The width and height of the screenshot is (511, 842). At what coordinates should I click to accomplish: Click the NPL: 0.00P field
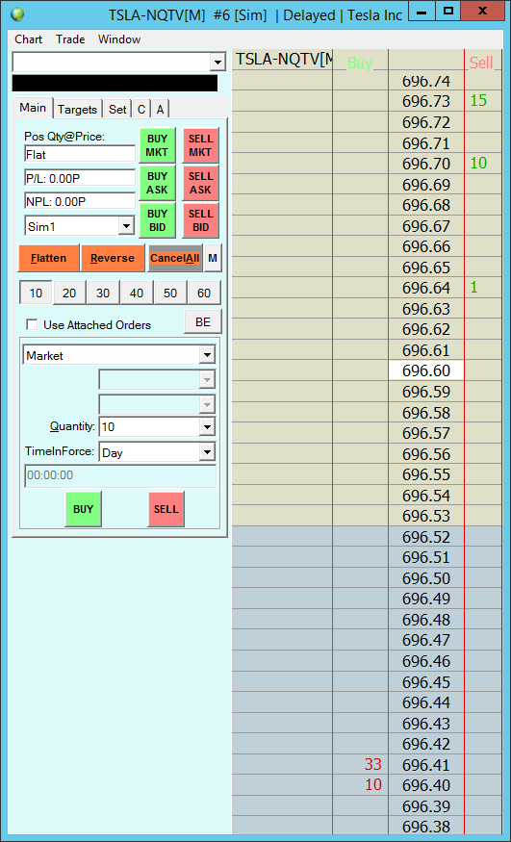point(80,201)
